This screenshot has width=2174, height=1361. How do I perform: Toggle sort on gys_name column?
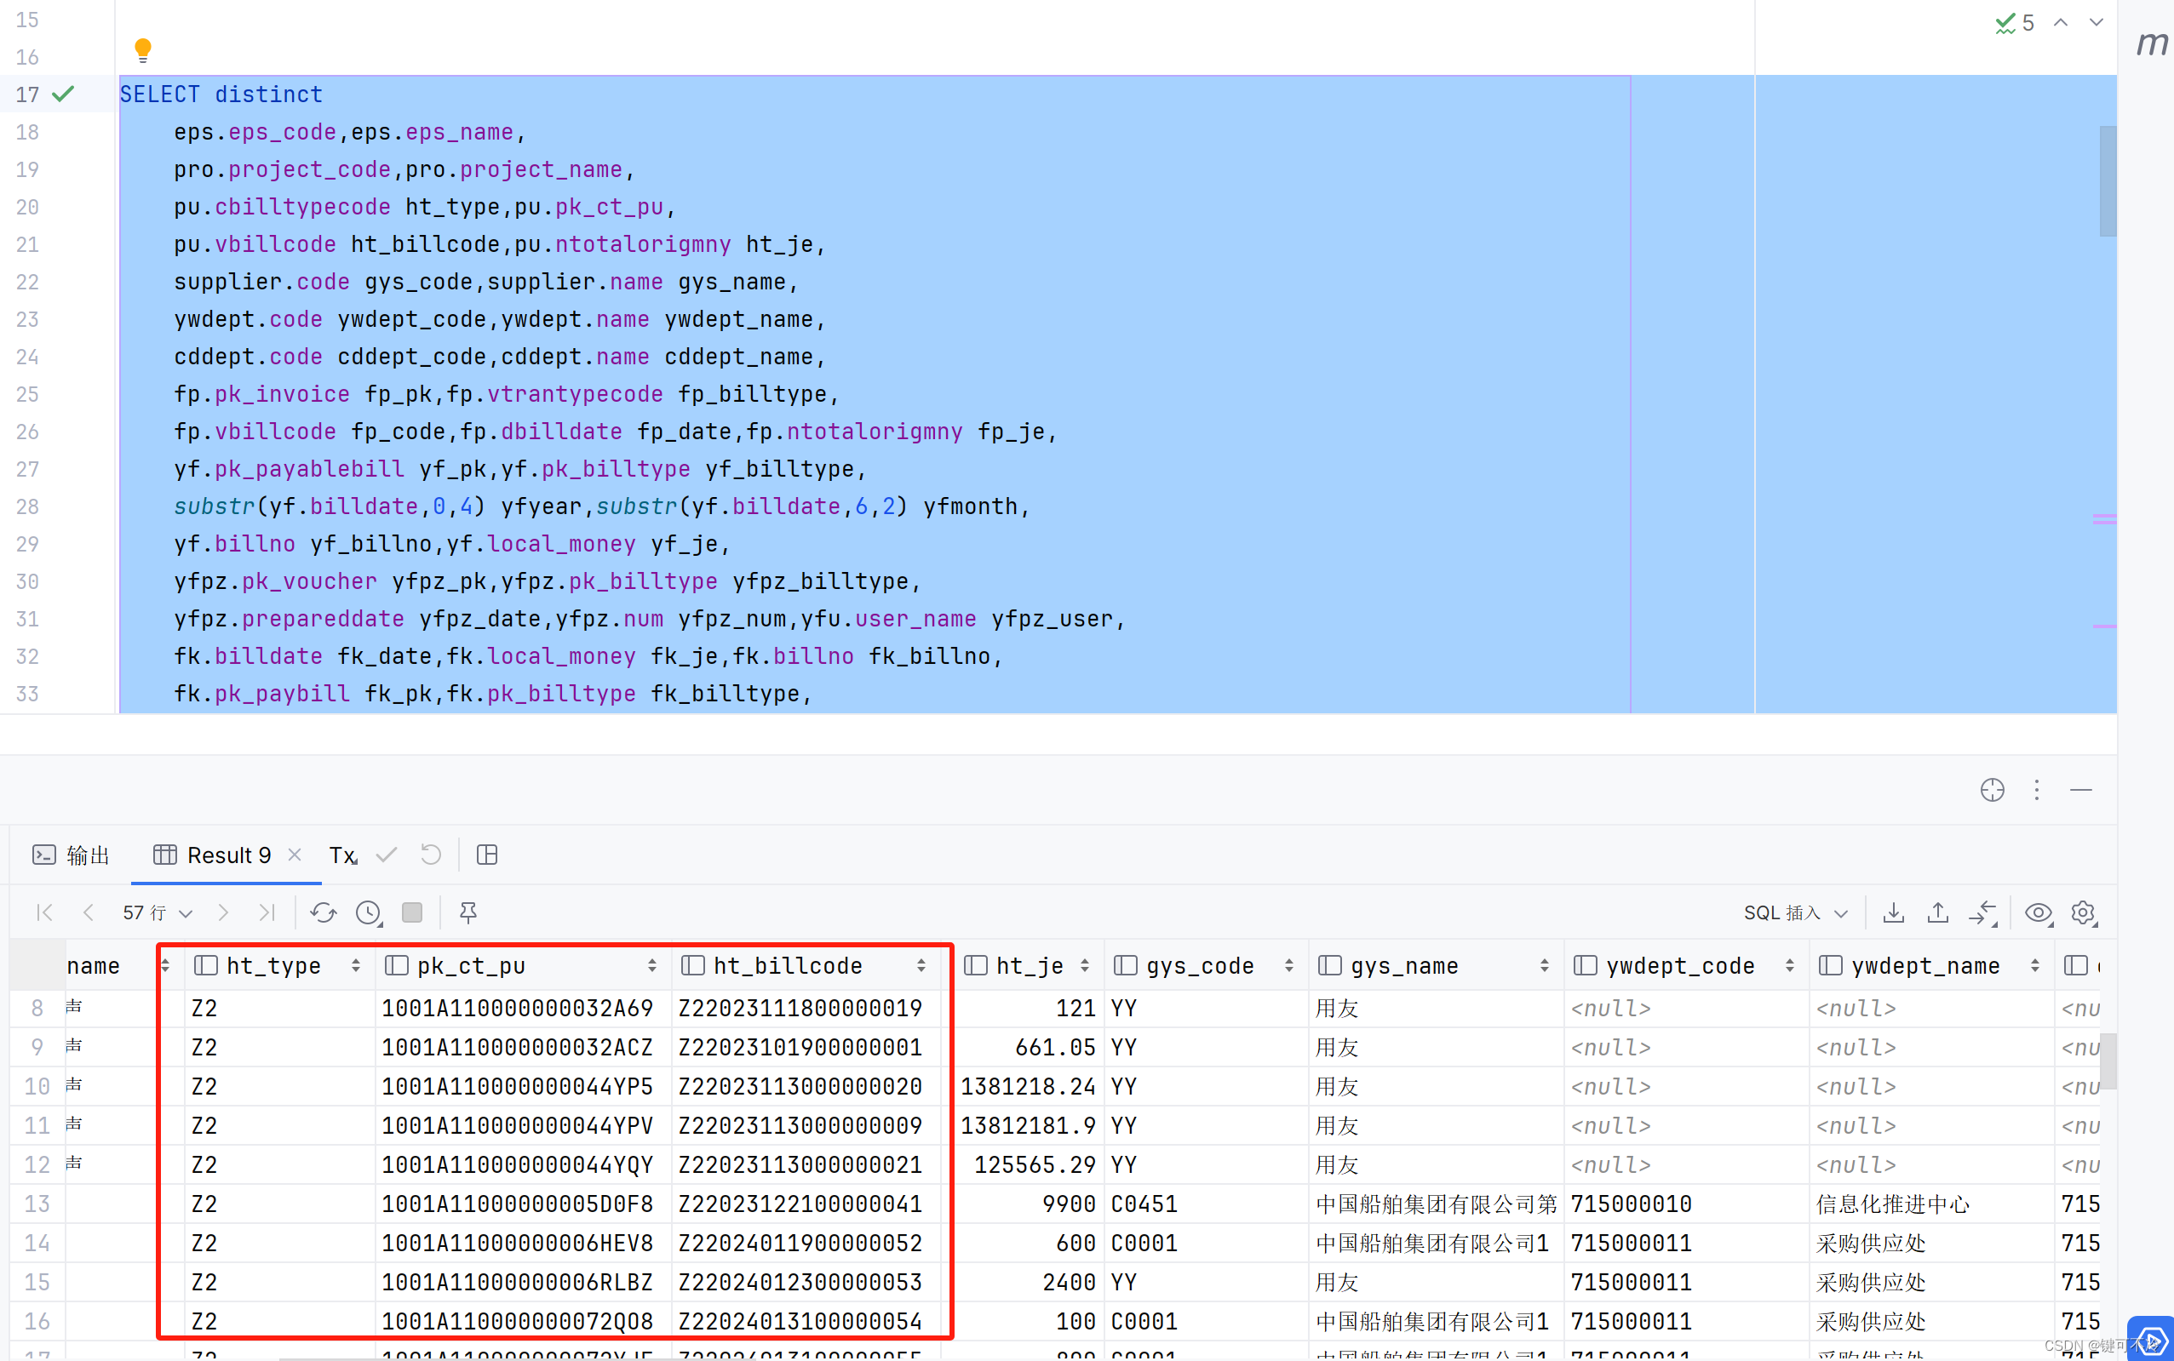pyautogui.click(x=1544, y=965)
